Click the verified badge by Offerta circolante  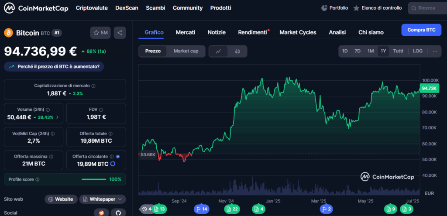pyautogui.click(x=118, y=157)
